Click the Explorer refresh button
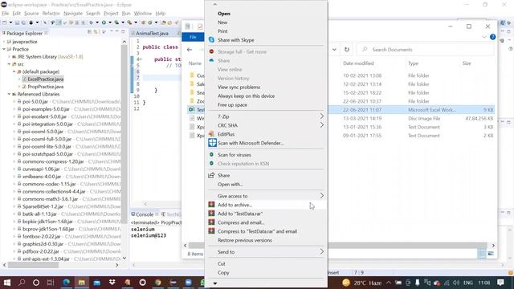This screenshot has width=514, height=289. tap(347, 50)
